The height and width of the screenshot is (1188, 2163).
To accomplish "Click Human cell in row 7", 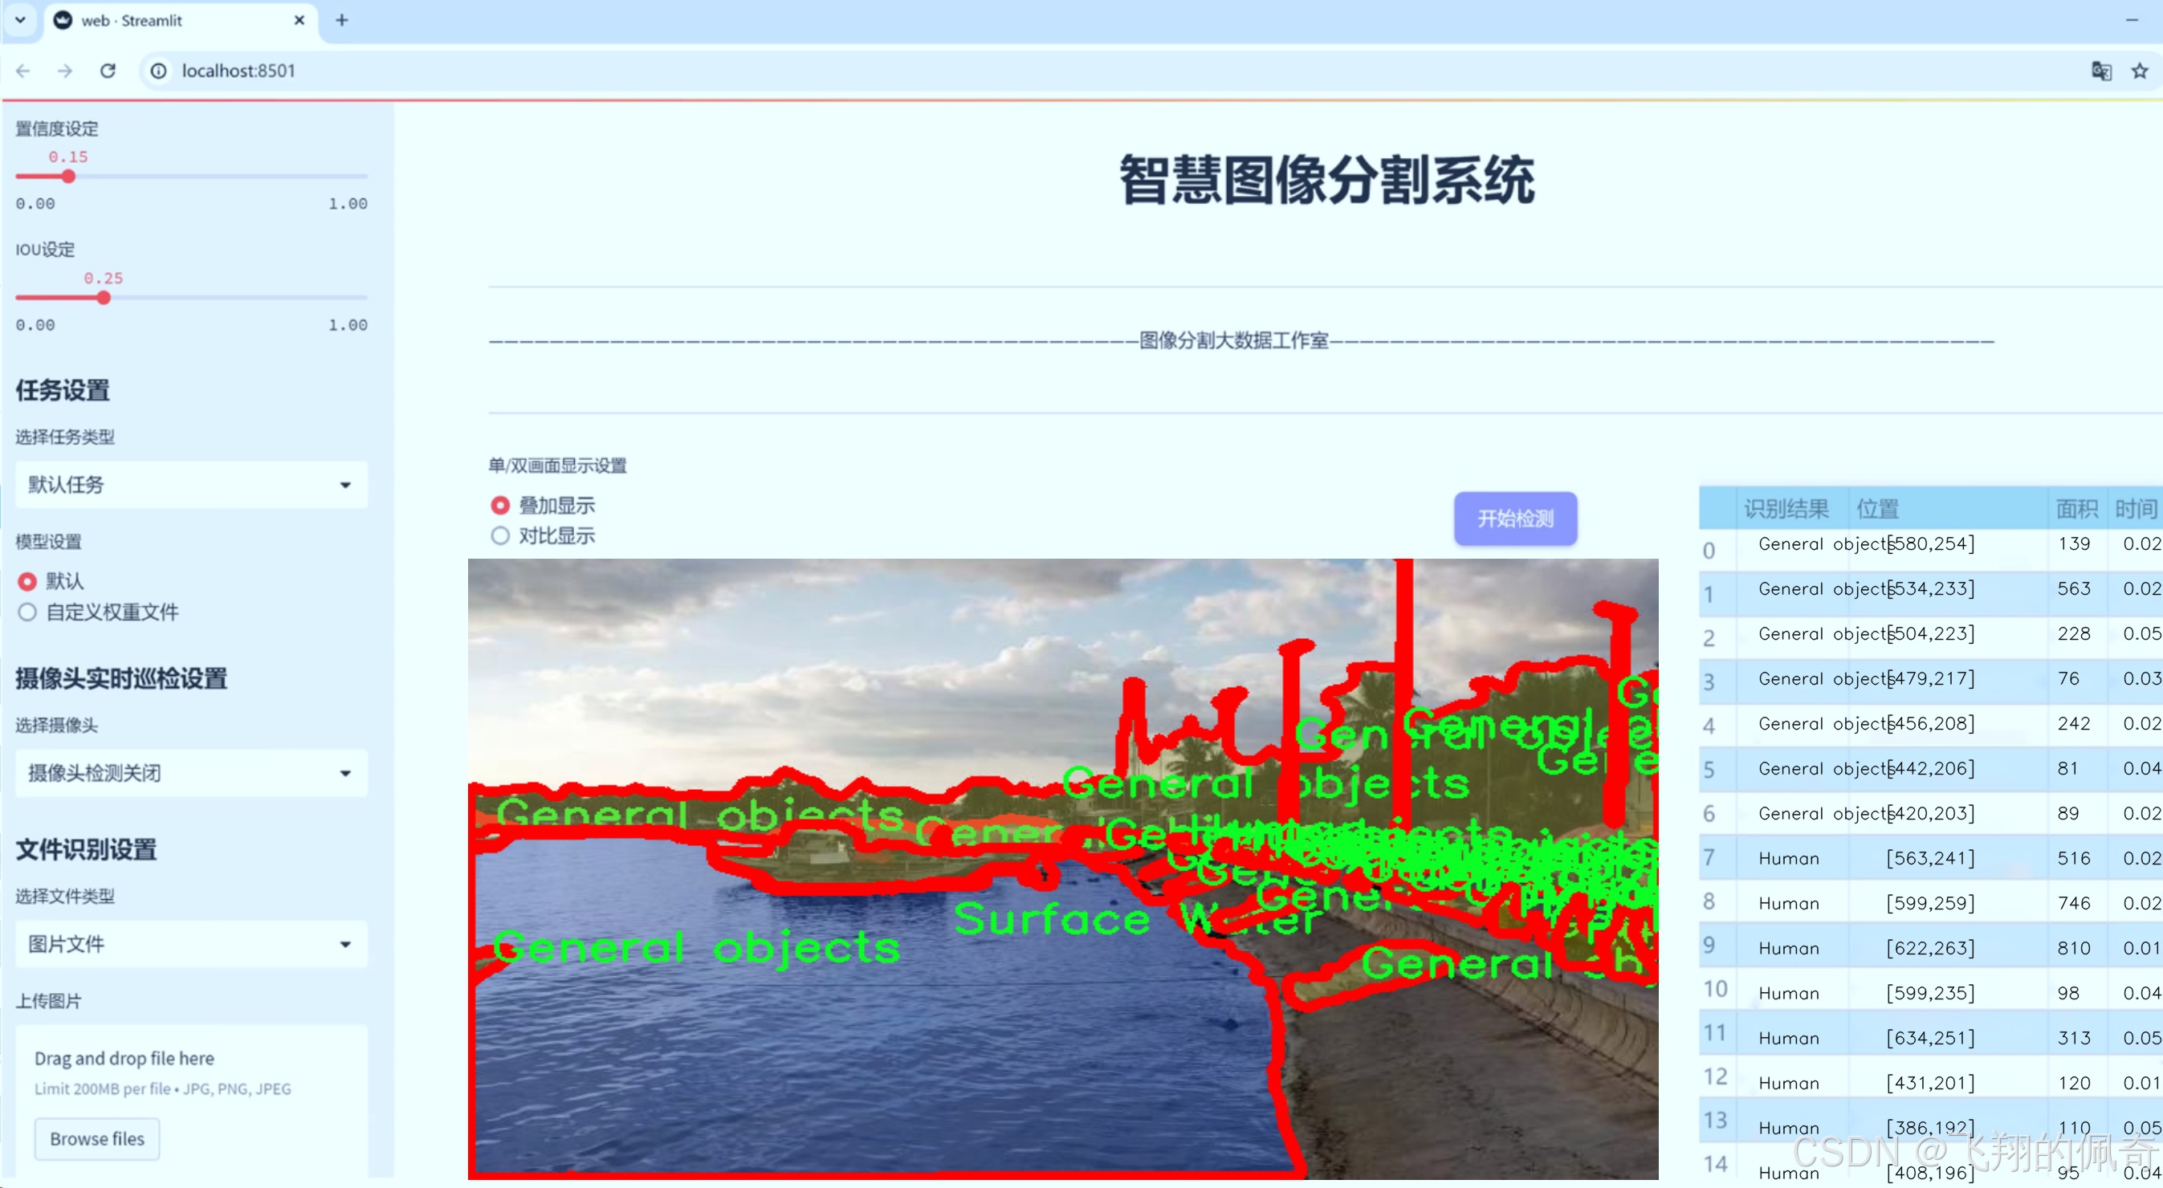I will (1789, 858).
